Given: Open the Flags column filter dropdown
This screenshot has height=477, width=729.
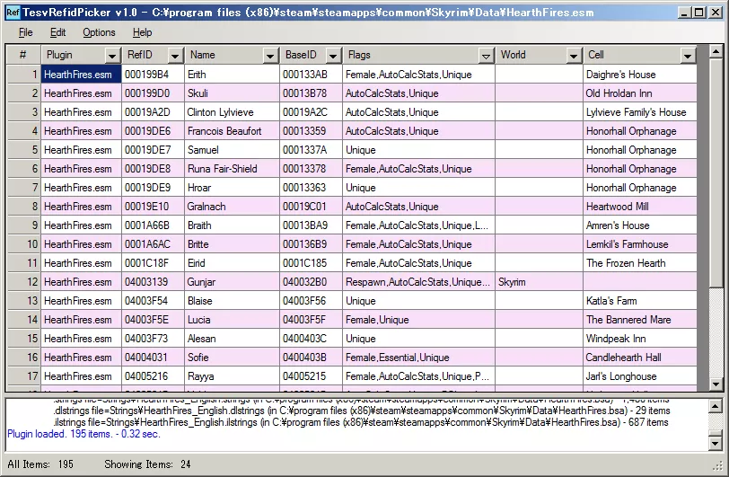Looking at the screenshot, I should tap(486, 56).
